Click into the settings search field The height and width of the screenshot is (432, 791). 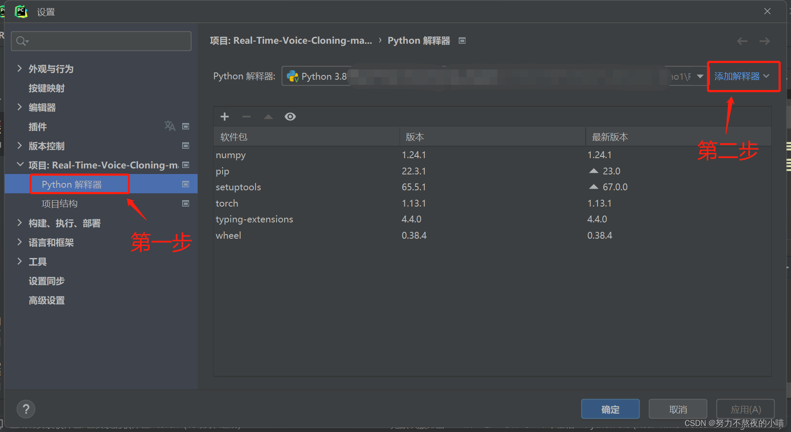click(101, 41)
